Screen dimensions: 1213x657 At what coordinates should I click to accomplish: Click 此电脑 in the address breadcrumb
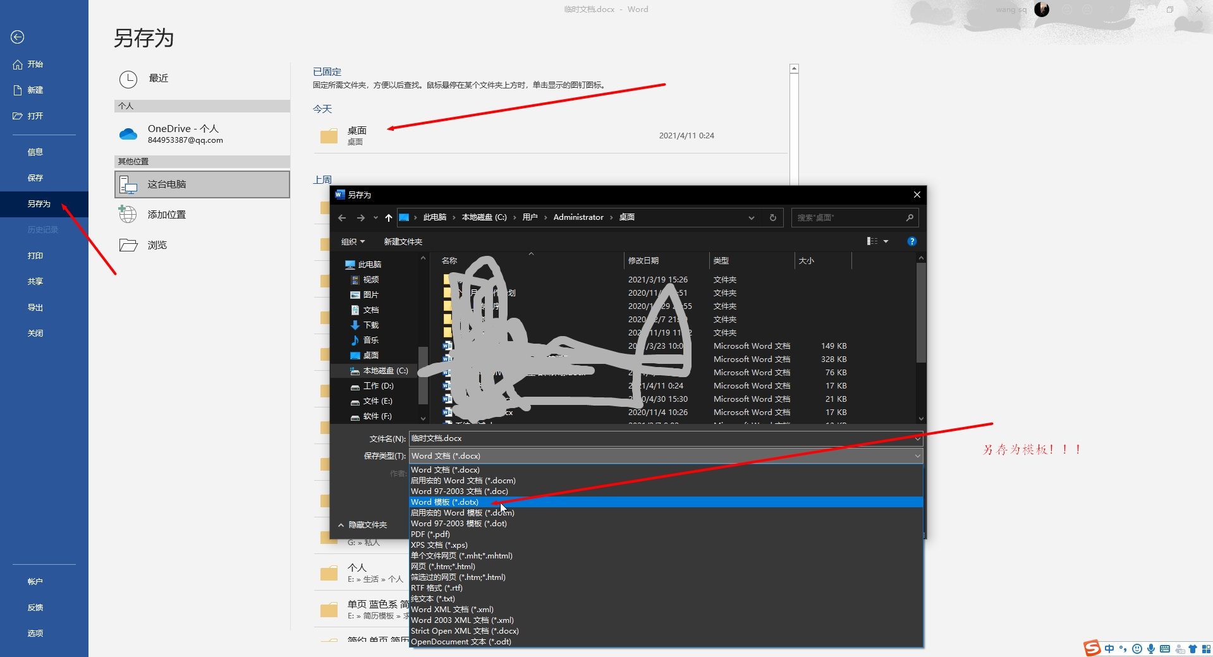click(435, 217)
